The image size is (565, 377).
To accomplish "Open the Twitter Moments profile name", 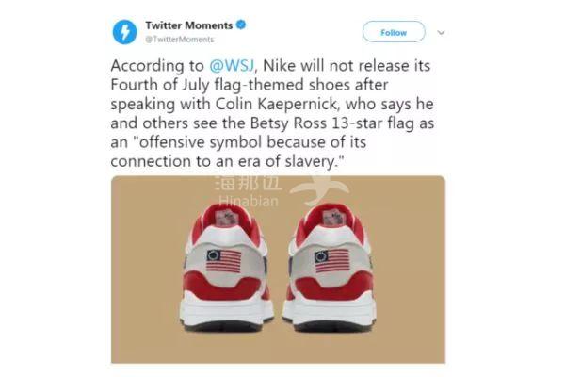I will coord(187,25).
